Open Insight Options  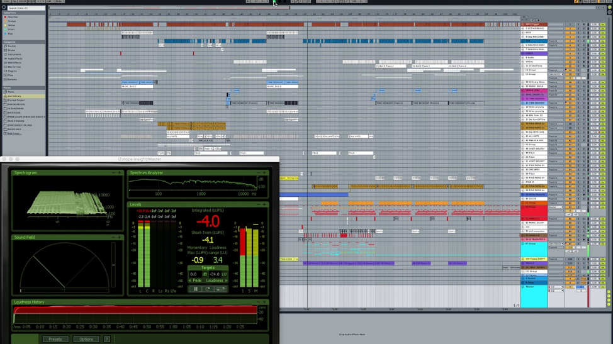[x=86, y=339]
